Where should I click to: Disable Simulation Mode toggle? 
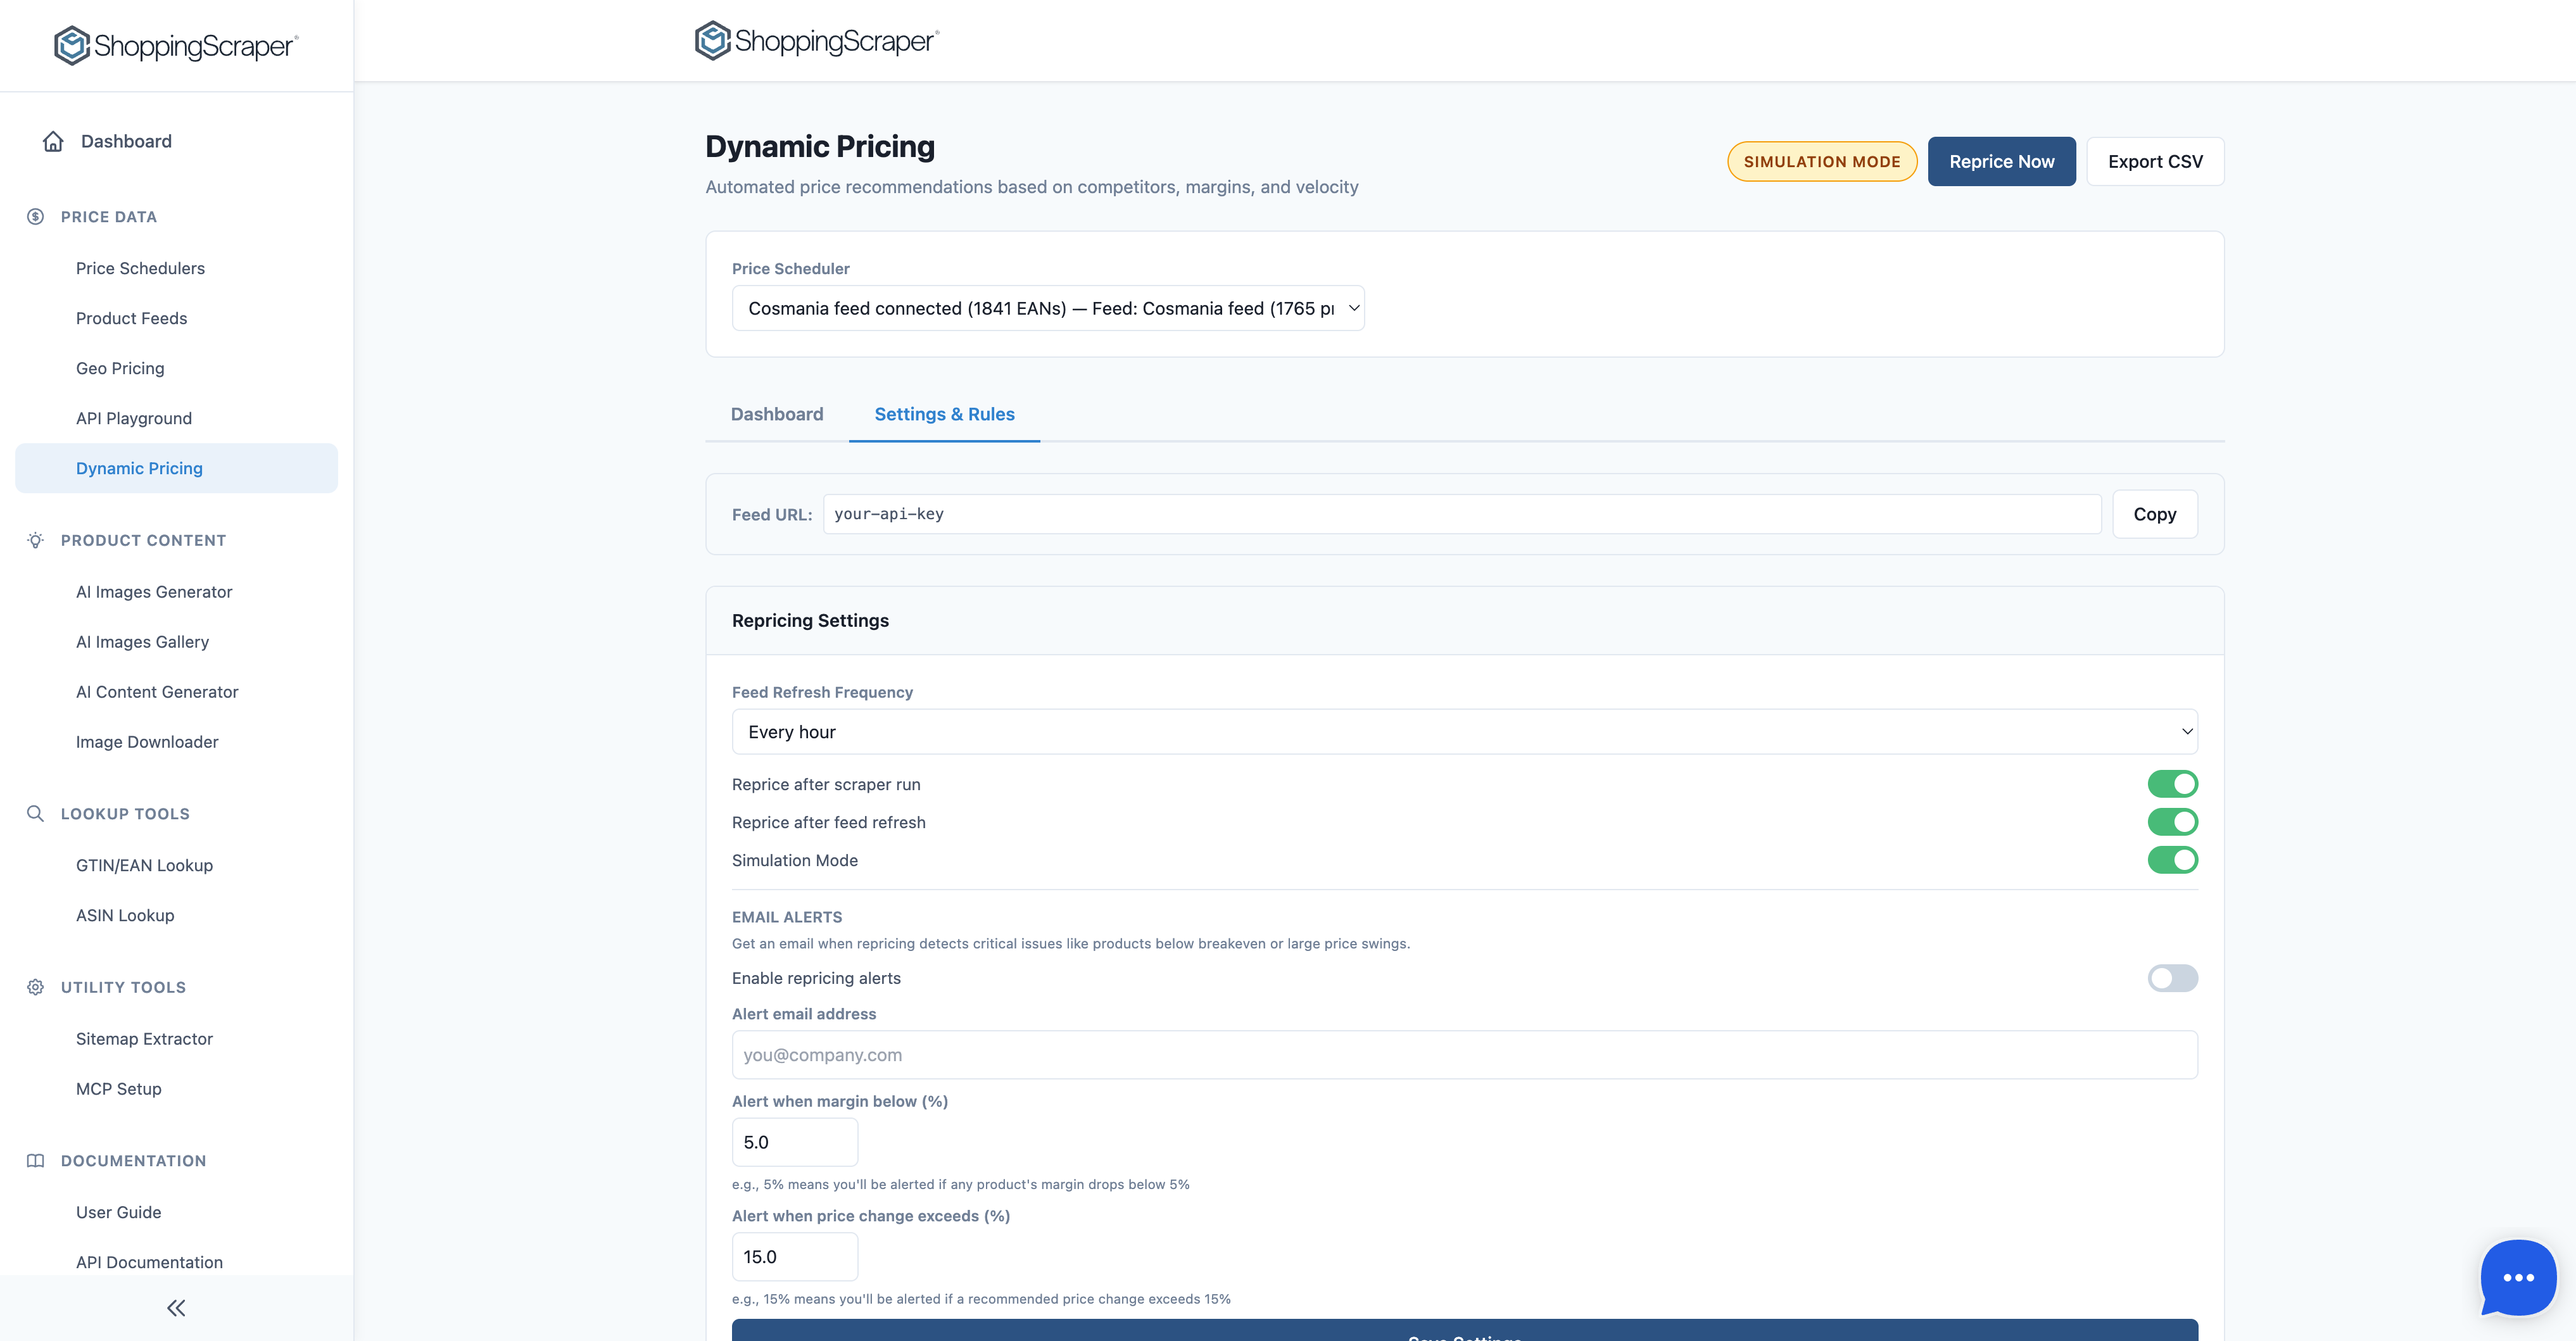click(x=2173, y=860)
